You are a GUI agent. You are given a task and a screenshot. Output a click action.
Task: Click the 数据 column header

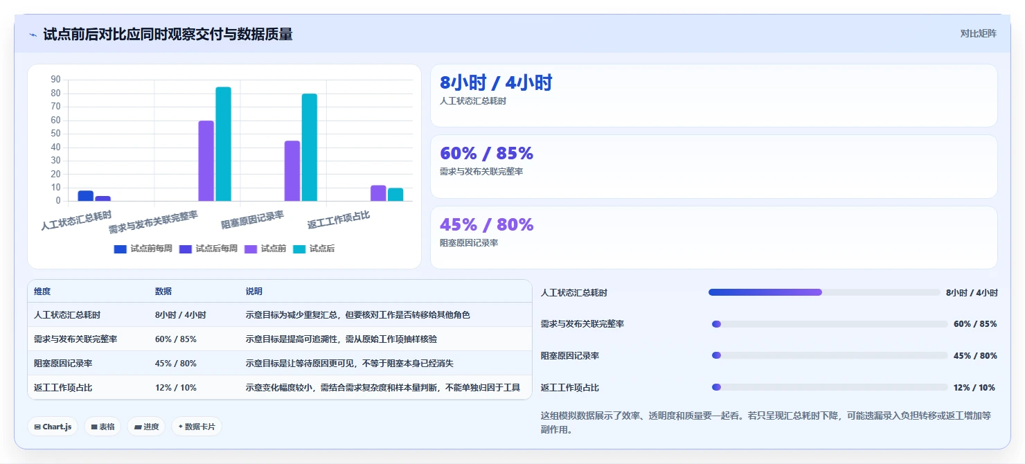coord(163,292)
